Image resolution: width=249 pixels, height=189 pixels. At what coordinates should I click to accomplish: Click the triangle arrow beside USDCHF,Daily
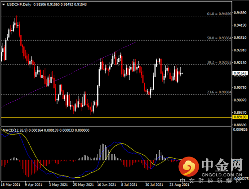point(4,5)
